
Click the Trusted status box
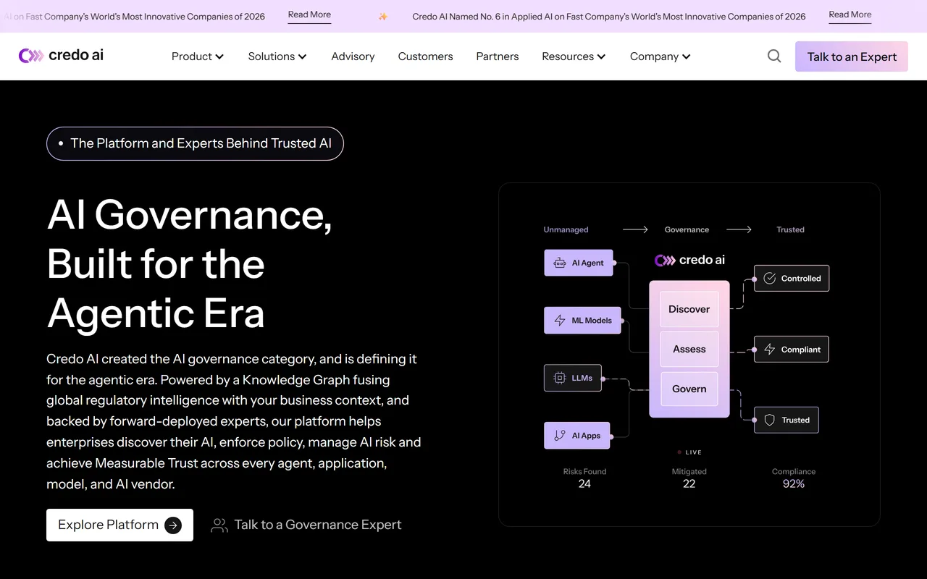(787, 420)
